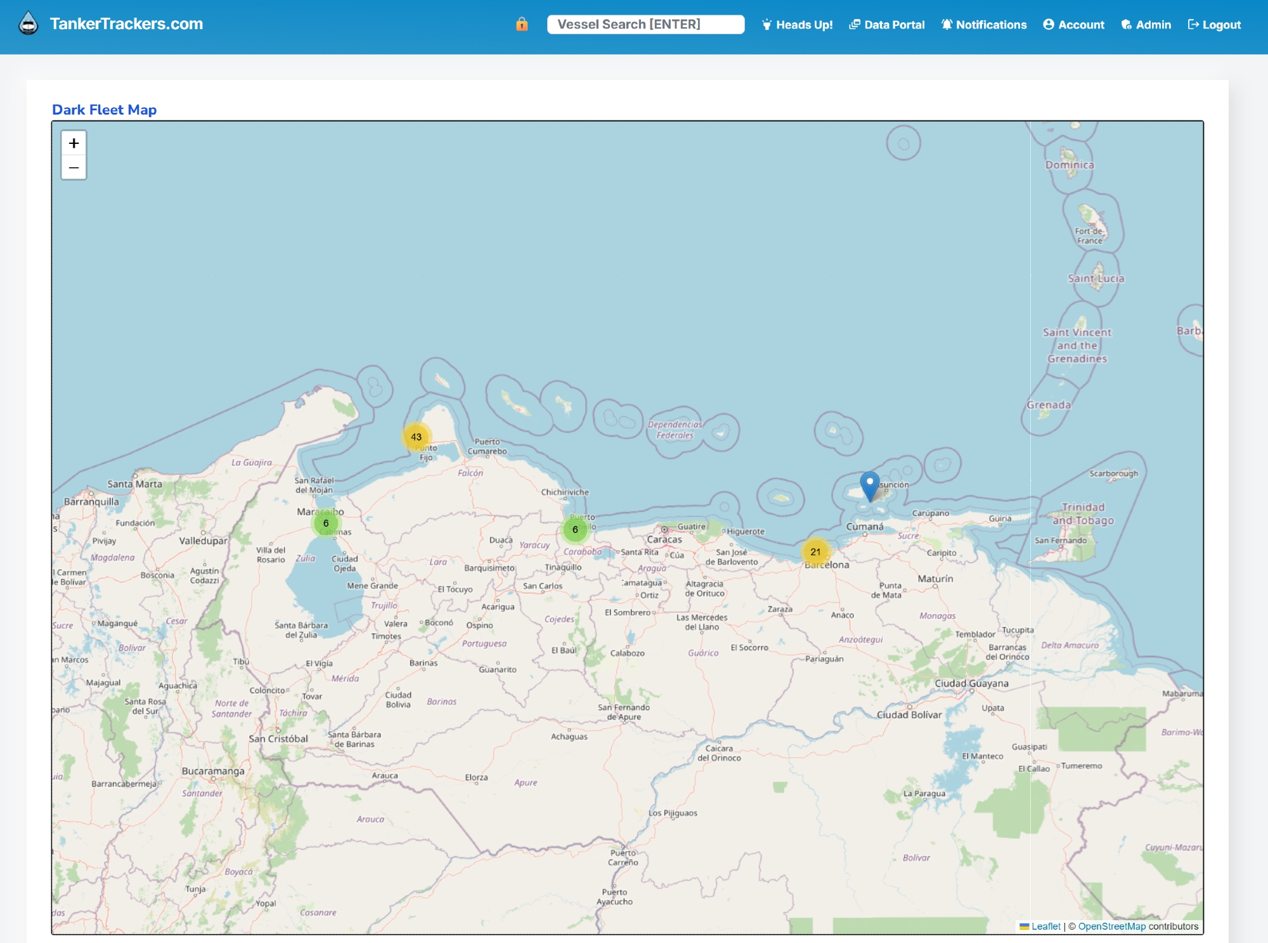The height and width of the screenshot is (943, 1268).
Task: Click the orange padlock icon
Action: point(522,24)
